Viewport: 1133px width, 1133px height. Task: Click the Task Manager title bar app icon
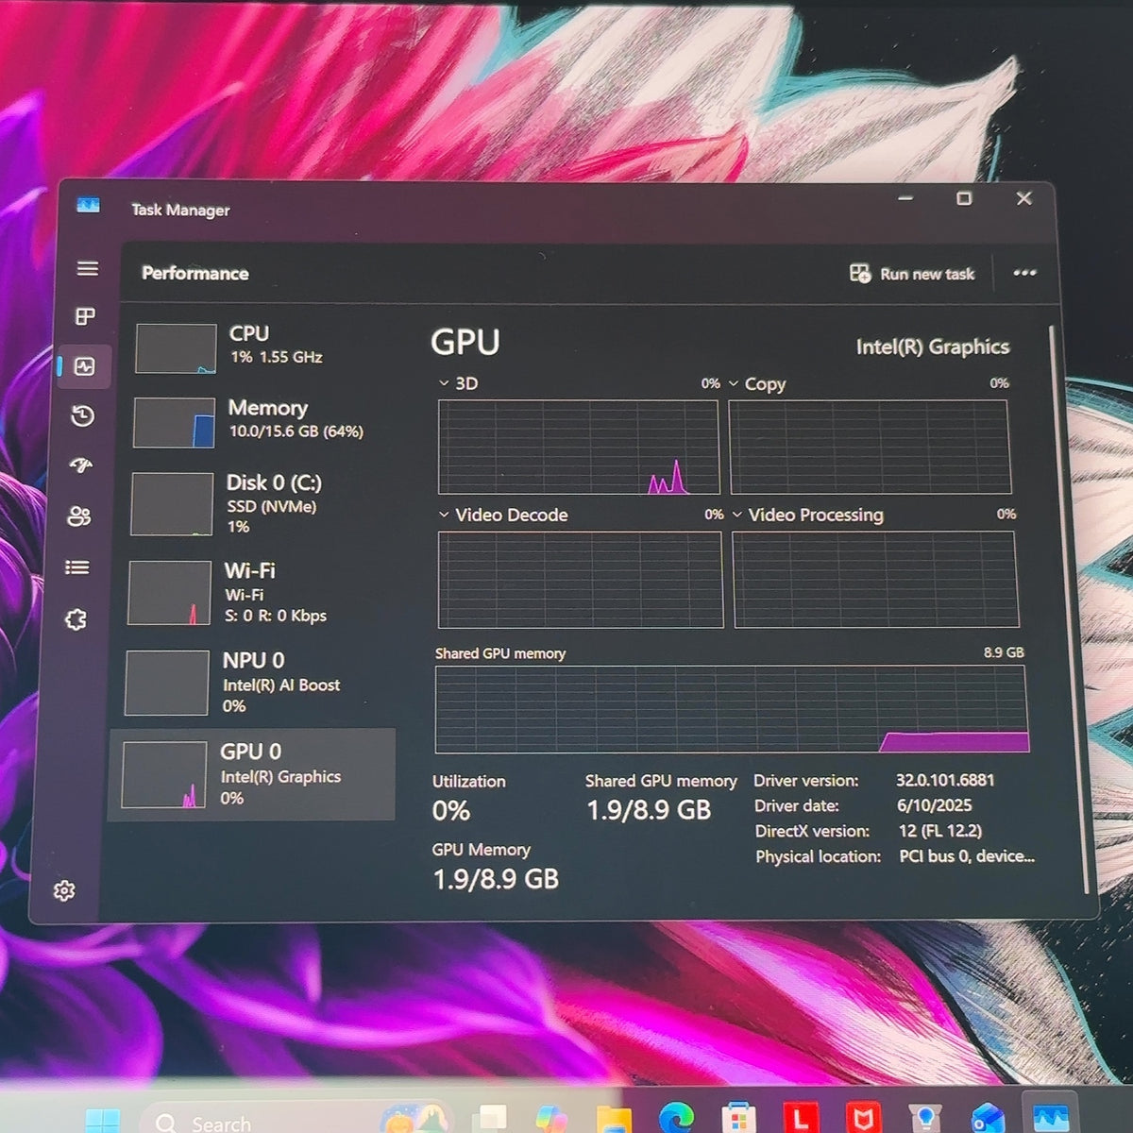[88, 205]
